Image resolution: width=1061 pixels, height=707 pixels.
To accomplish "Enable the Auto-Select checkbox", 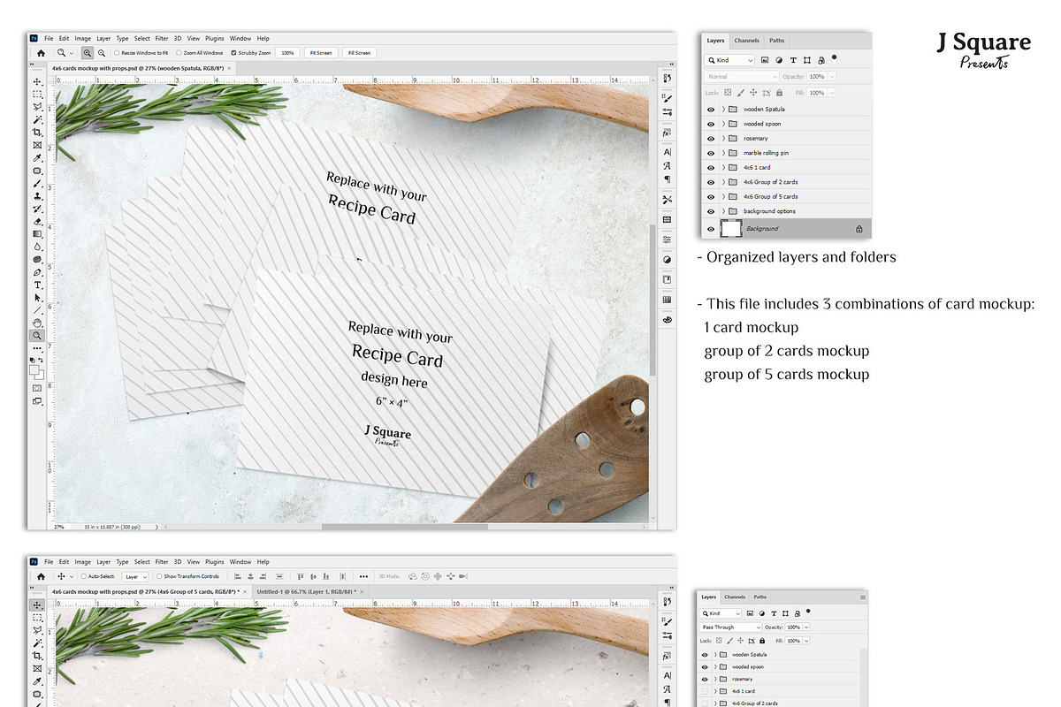I will click(x=83, y=576).
